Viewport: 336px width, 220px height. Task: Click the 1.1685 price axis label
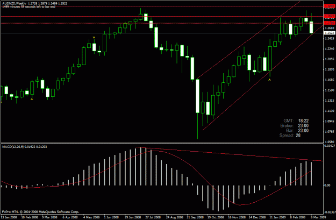(330, 80)
